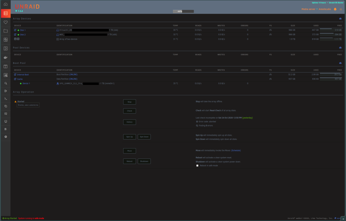Click the 'Array of two devices' text
This screenshot has width=346, height=221.
tap(69, 39)
